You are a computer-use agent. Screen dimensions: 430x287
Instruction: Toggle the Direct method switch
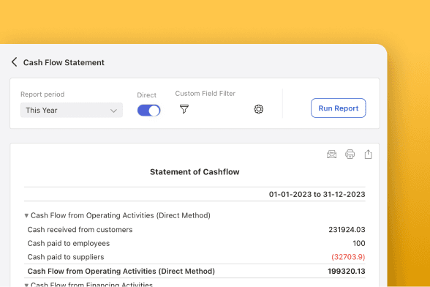point(148,111)
